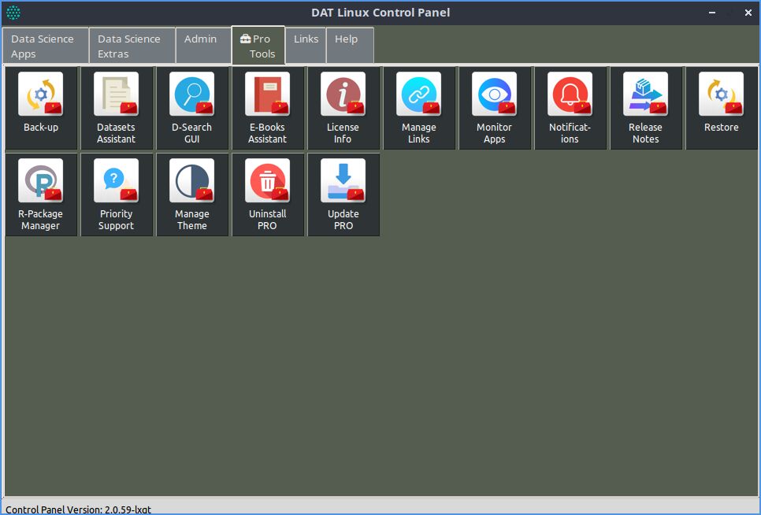Open the Restore tool
The width and height of the screenshot is (761, 515).
(x=722, y=108)
